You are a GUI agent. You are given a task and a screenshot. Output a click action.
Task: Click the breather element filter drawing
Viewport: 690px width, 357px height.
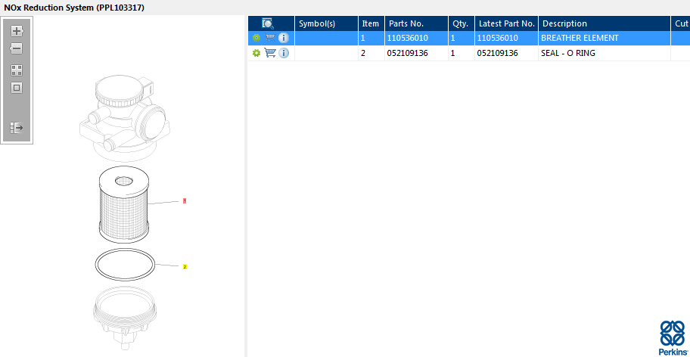coord(124,205)
